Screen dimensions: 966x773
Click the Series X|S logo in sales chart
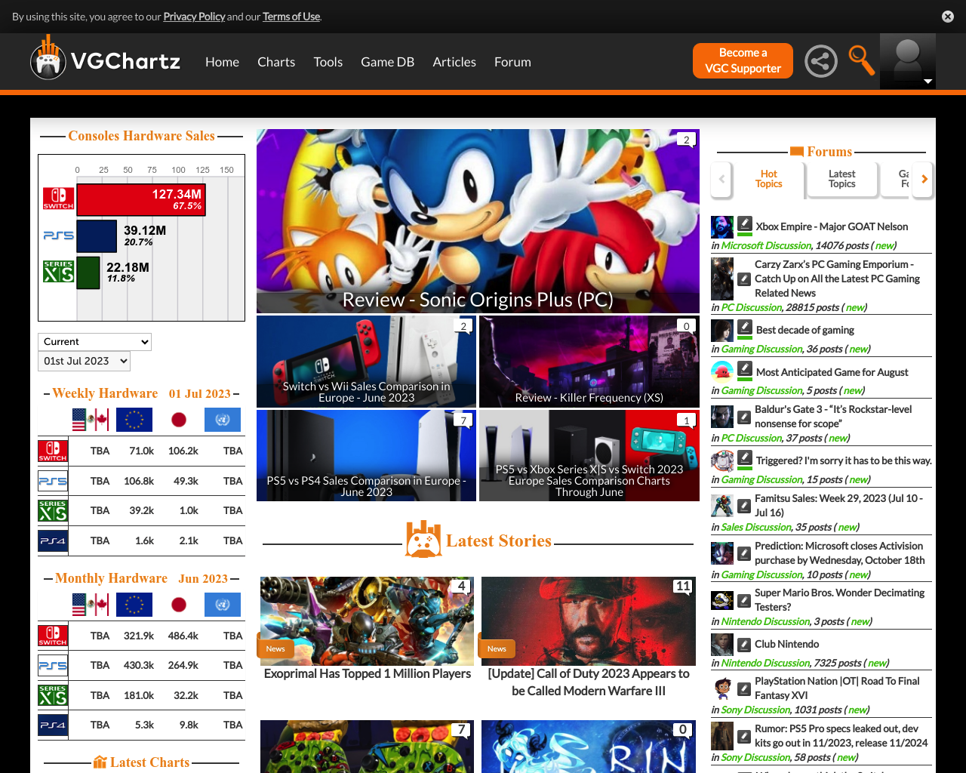coord(59,272)
